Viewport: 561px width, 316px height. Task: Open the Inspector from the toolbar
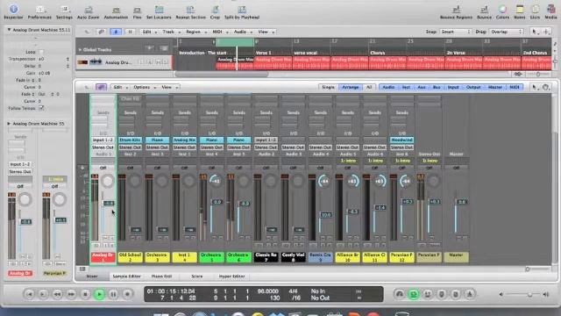click(13, 11)
